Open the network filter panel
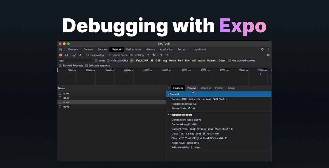329x168 pixels. [74, 55]
